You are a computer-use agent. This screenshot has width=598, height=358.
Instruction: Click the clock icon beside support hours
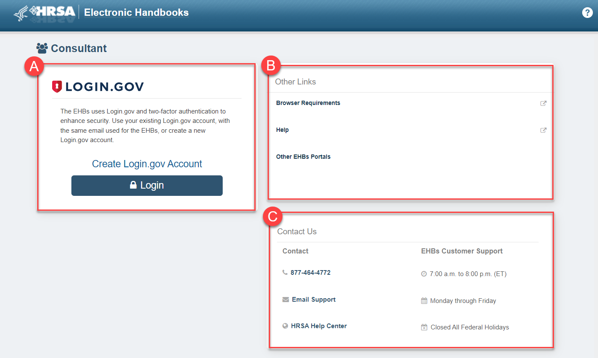click(x=424, y=274)
